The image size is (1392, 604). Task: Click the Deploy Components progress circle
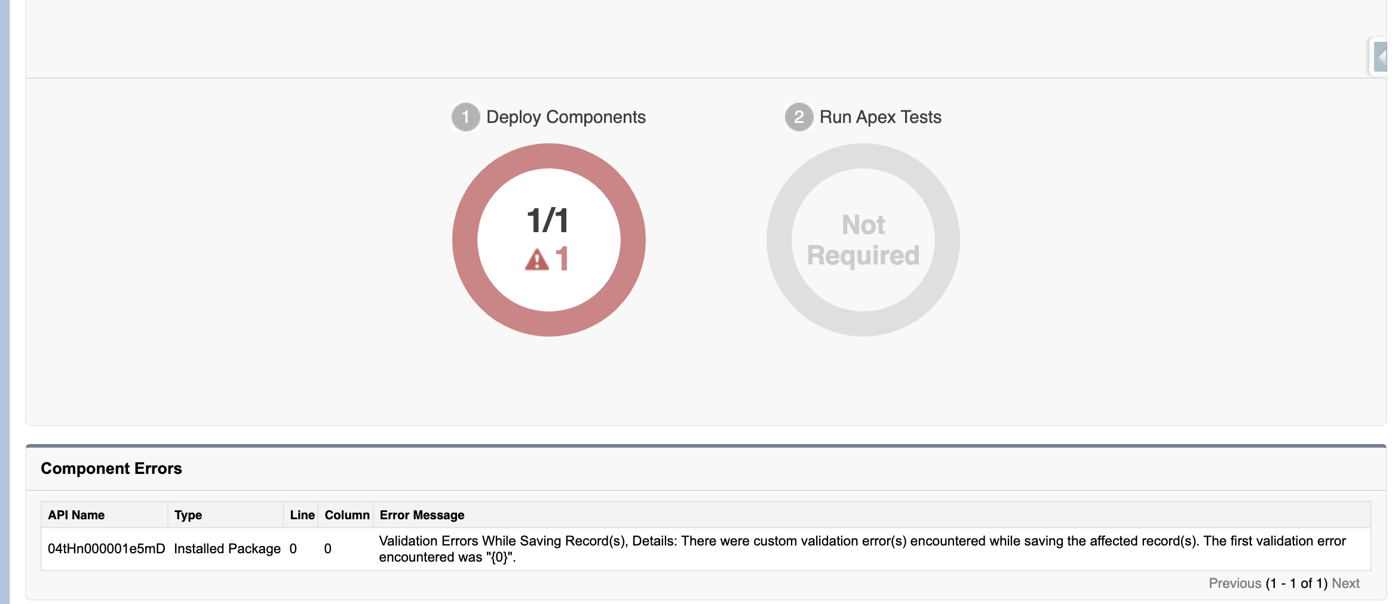click(x=549, y=238)
